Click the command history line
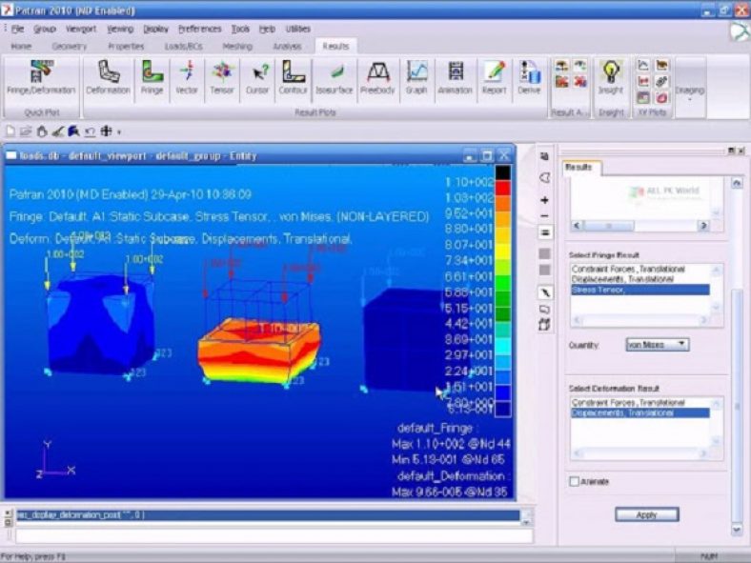Screen dimensions: 751x563 (268, 515)
